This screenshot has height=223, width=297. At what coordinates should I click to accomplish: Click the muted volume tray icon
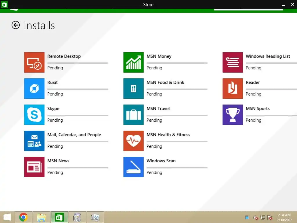click(256, 217)
